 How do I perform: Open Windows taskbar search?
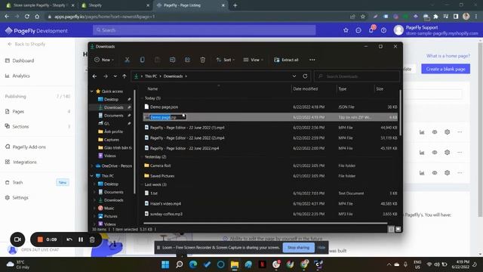180,264
